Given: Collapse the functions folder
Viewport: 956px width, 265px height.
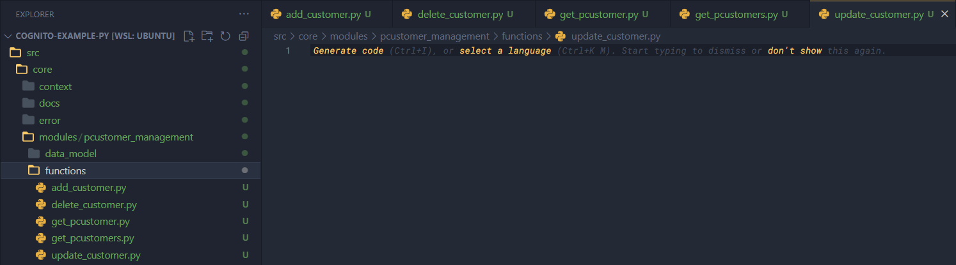Looking at the screenshot, I should click(65, 170).
